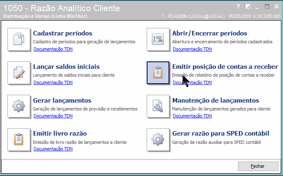Image resolution: width=283 pixels, height=176 pixels.
Task: Click text 'Geração de razão auxiliar para SPED contábil'
Action: pyautogui.click(x=216, y=142)
